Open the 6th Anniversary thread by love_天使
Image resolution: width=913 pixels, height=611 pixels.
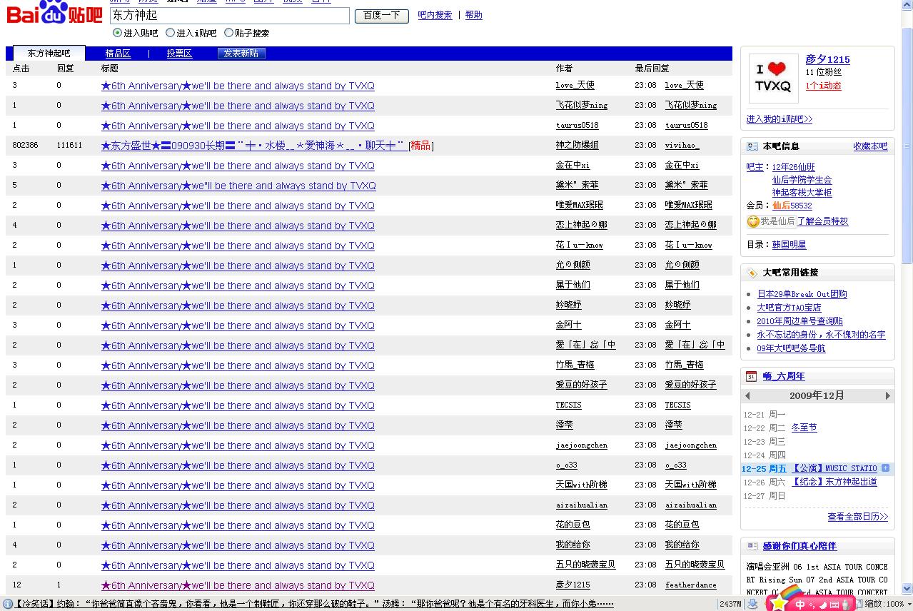[238, 86]
